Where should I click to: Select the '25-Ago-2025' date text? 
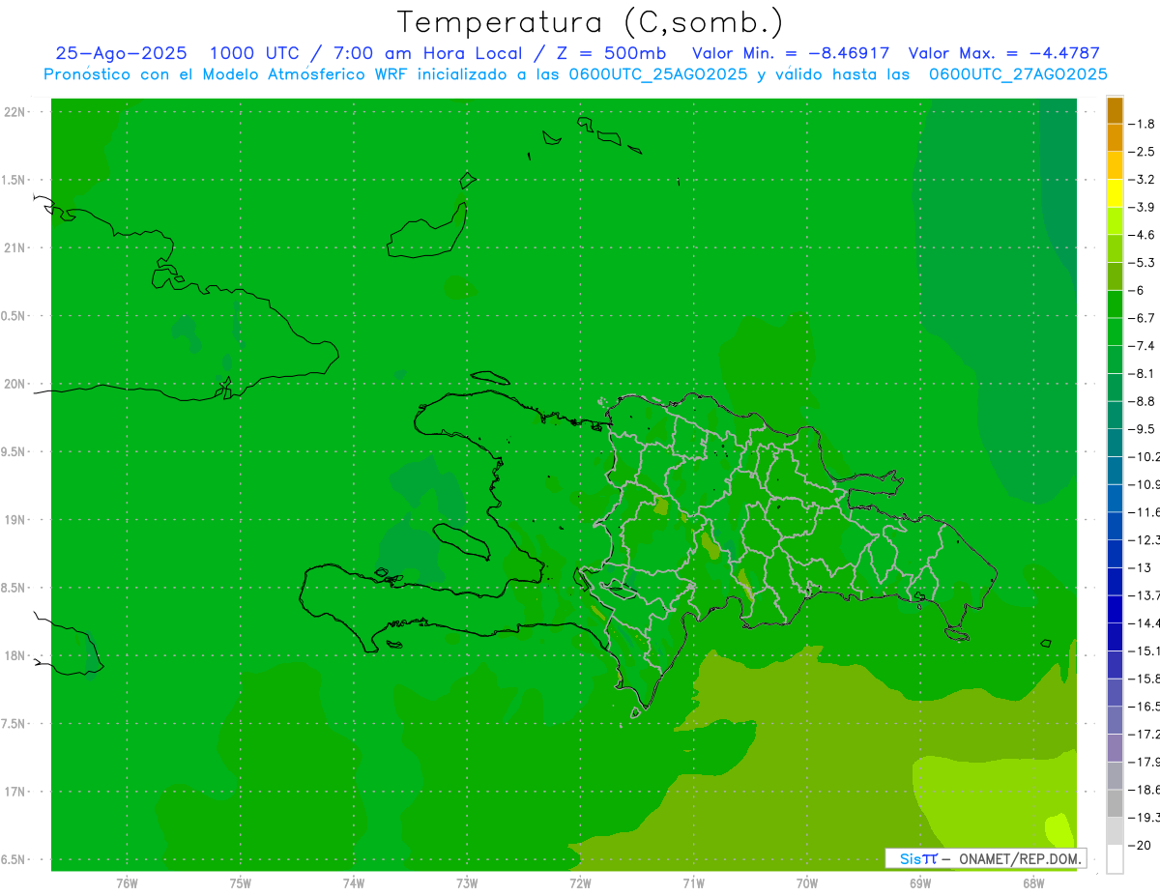[x=122, y=54]
